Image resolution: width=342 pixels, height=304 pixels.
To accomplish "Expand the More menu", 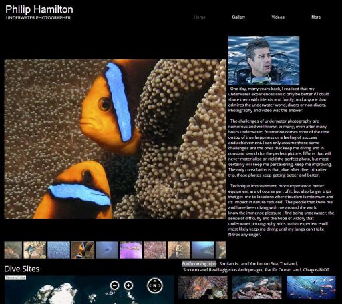I will pos(316,17).
